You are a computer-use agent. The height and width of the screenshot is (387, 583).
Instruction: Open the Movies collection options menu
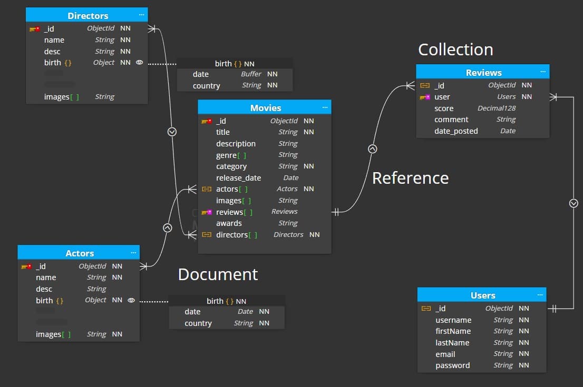tap(325, 107)
